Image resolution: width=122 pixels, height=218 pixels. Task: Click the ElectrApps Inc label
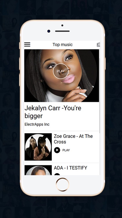point(37,124)
